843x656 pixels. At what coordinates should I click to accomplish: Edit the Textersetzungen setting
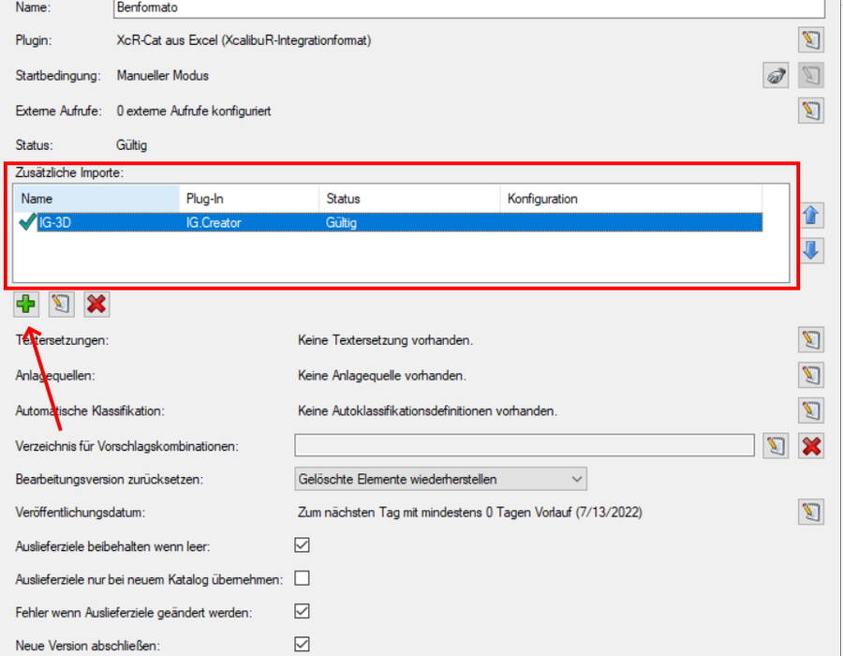pyautogui.click(x=811, y=340)
